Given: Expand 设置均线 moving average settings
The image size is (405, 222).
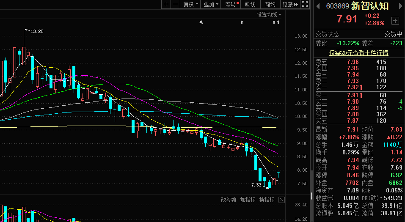Looking at the screenshot, I should tap(269, 14).
